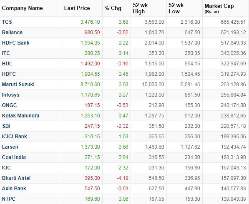Sort by % Chg column header
This screenshot has height=204, width=249.
point(113,8)
